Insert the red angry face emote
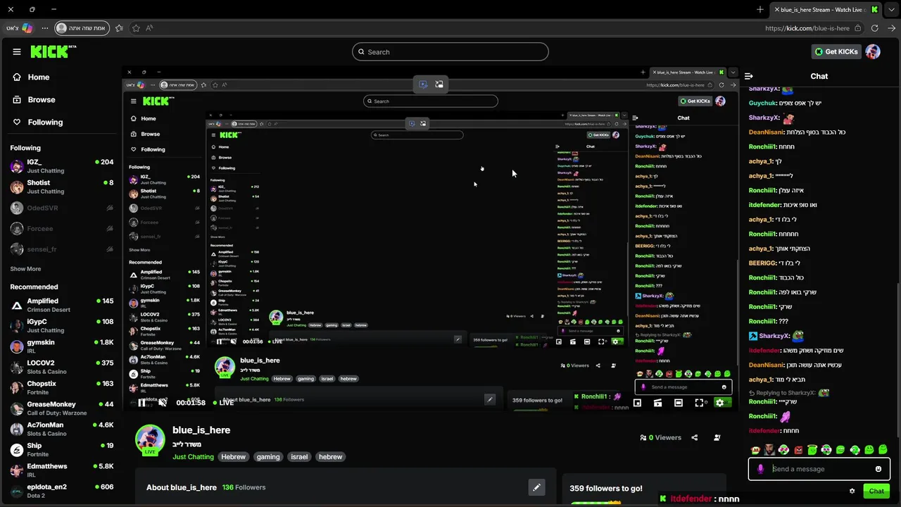This screenshot has width=901, height=507. click(x=798, y=449)
